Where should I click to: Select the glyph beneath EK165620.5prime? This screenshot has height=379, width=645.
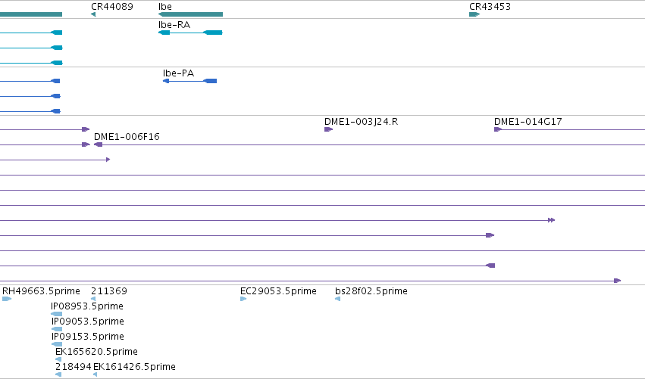coord(58,359)
